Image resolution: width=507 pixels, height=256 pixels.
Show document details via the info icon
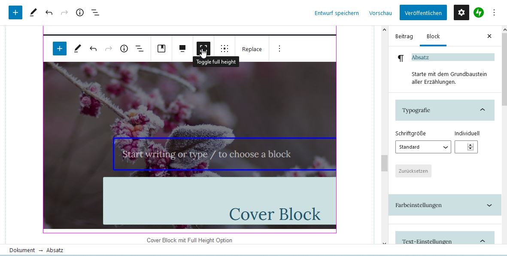79,12
